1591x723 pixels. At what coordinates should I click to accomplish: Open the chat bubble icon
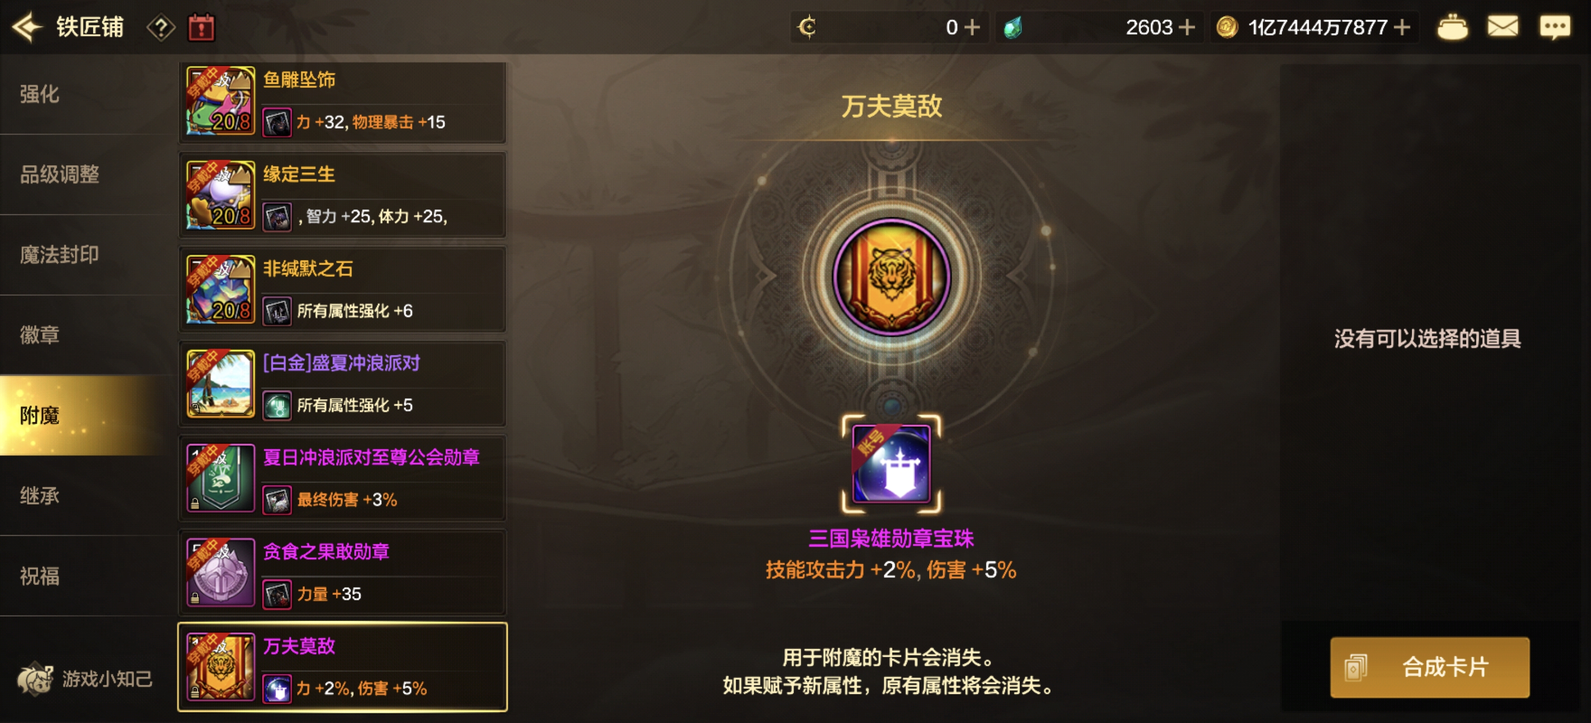tap(1554, 27)
